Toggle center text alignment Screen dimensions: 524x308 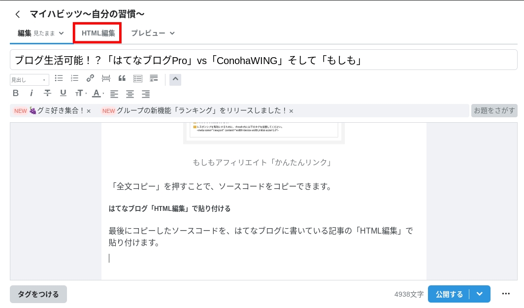coord(130,94)
